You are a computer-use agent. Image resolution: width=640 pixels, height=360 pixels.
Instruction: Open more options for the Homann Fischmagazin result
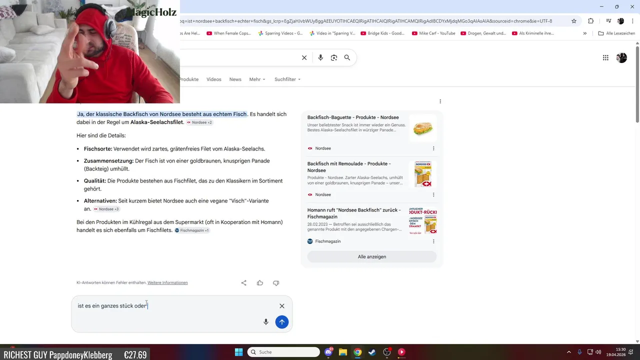[x=433, y=241]
